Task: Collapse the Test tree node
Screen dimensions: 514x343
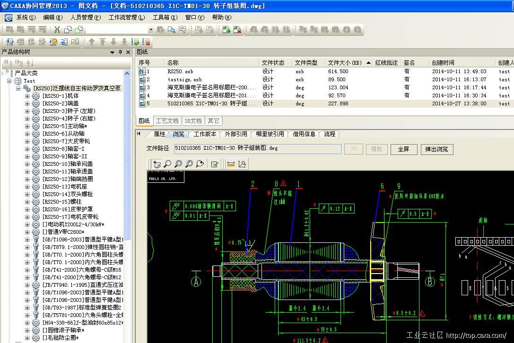Action: coord(9,81)
